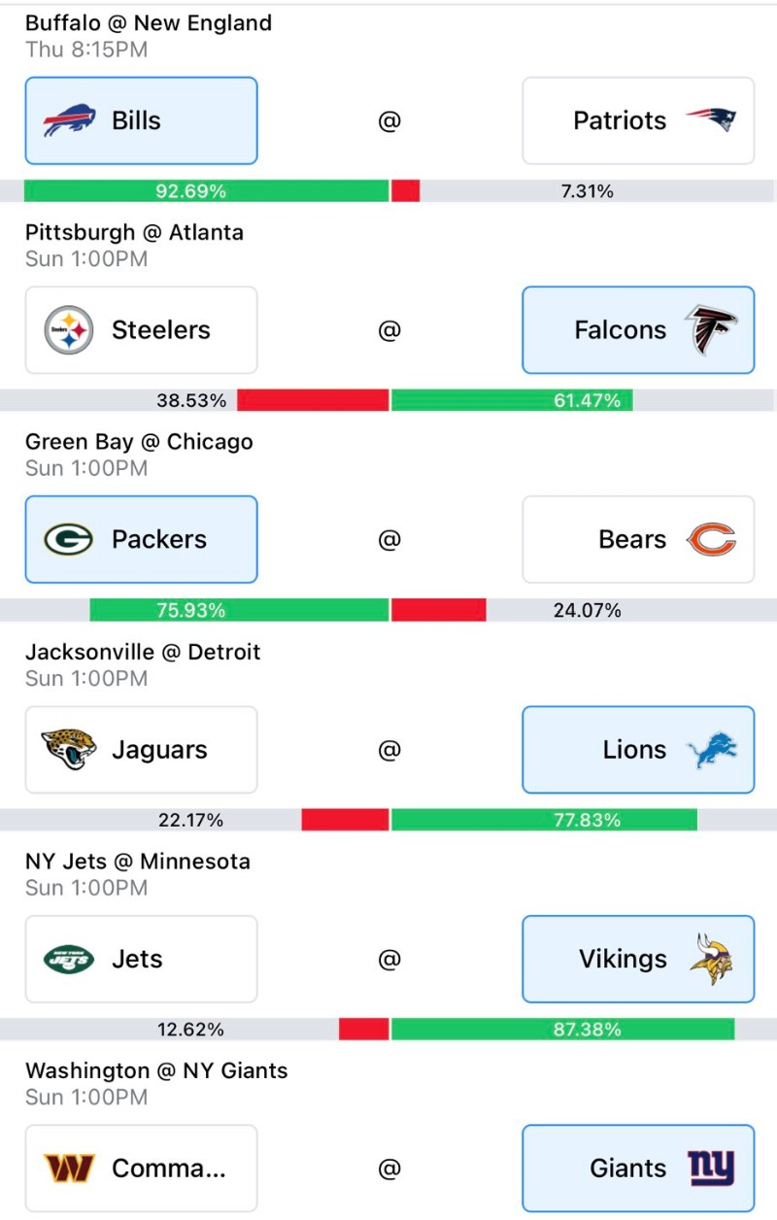The image size is (777, 1220).
Task: Select Steelers as the pick
Action: [141, 330]
